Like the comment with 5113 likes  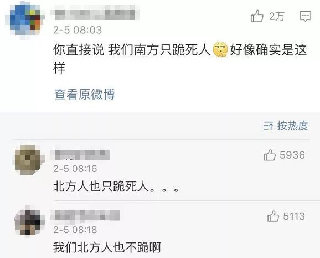(273, 216)
